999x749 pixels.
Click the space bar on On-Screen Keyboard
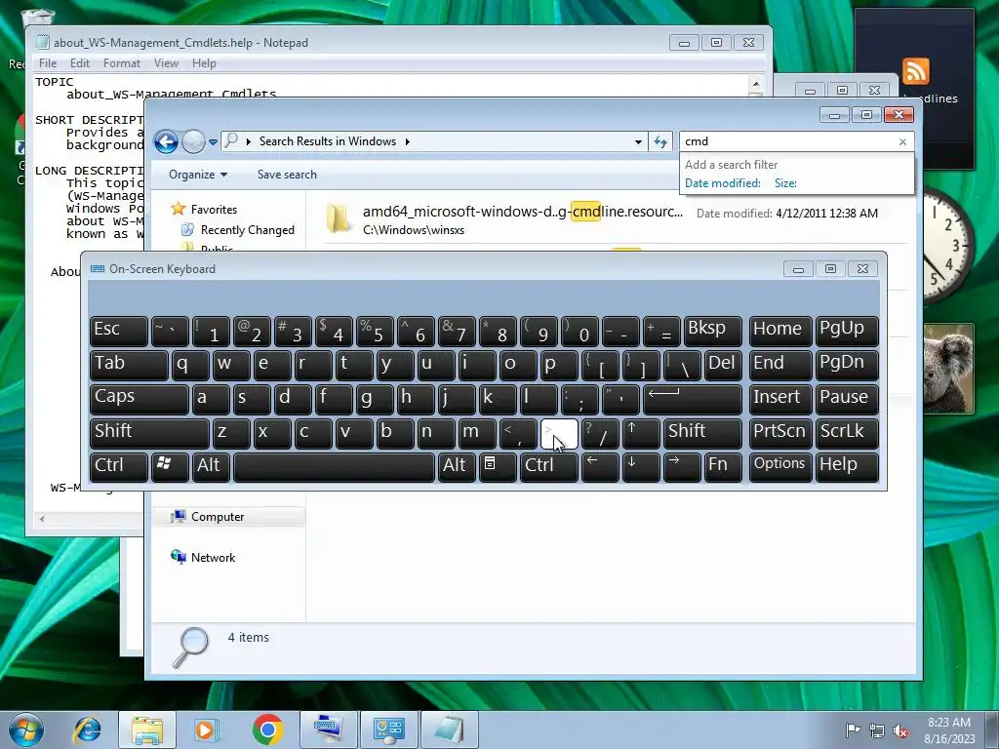[x=334, y=467]
